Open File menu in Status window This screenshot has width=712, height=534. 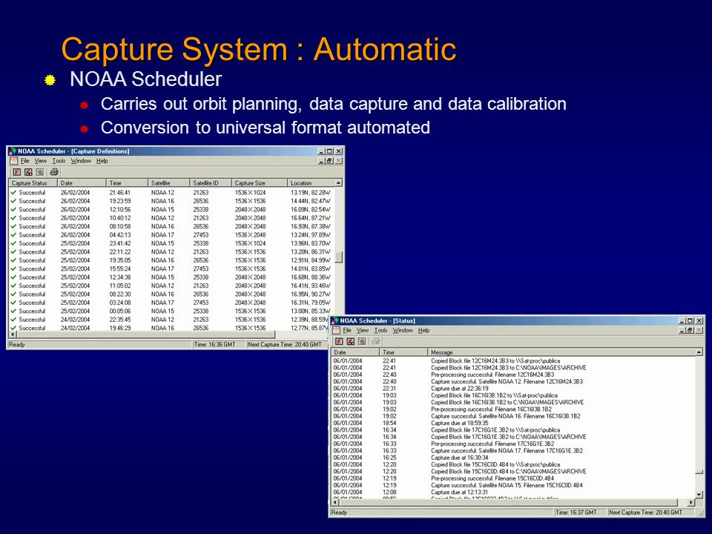347,330
